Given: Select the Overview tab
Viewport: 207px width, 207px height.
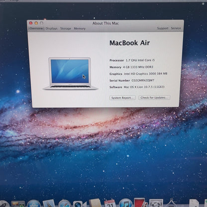Looking at the screenshot, I should click(x=36, y=28).
